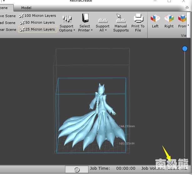The image size is (192, 175).
Task: Activate Manual Supports tool
Action: tap(121, 23)
